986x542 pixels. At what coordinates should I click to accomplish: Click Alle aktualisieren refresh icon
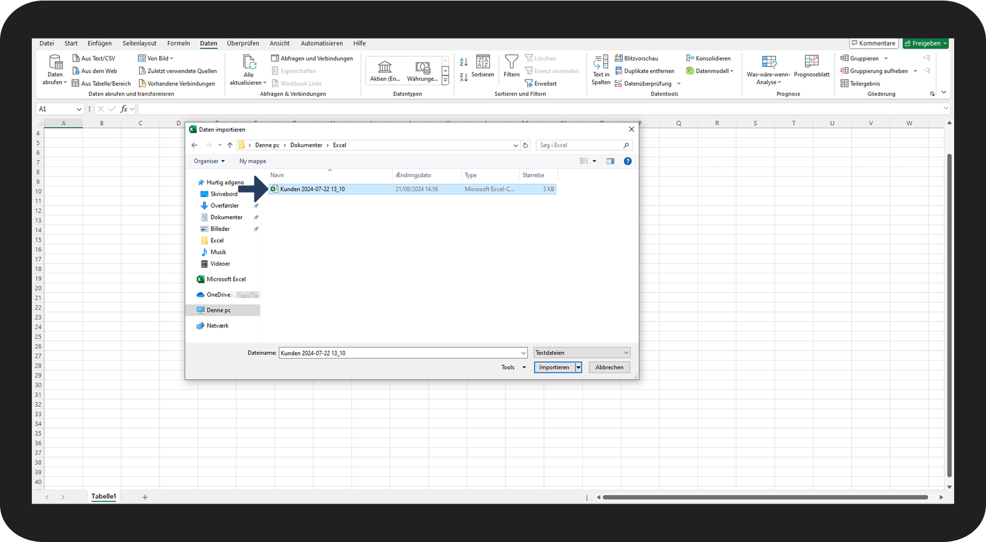(x=249, y=63)
